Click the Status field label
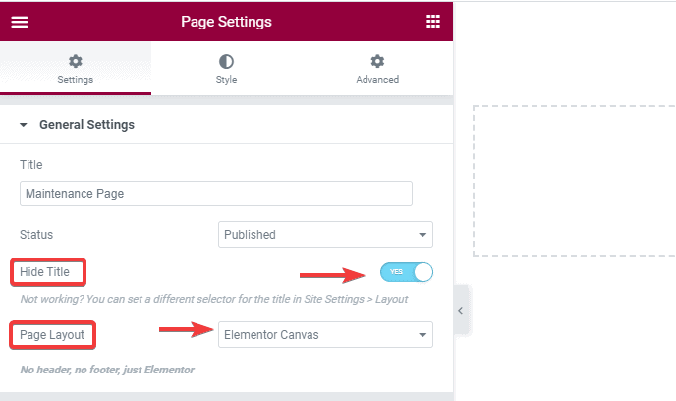This screenshot has width=676, height=401. coord(36,235)
